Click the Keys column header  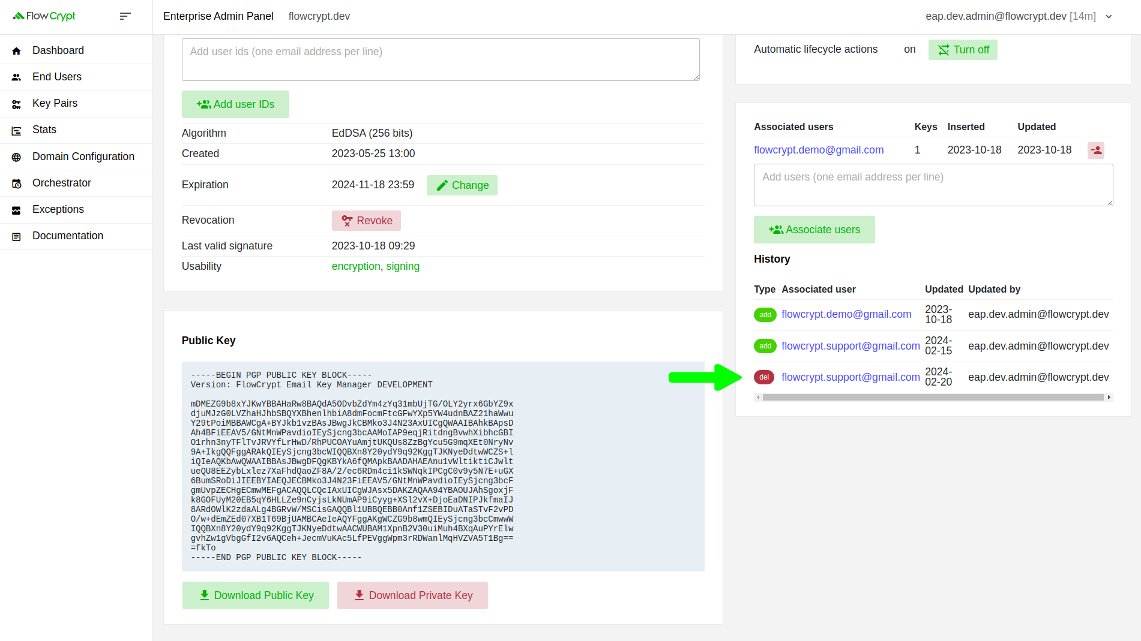926,127
